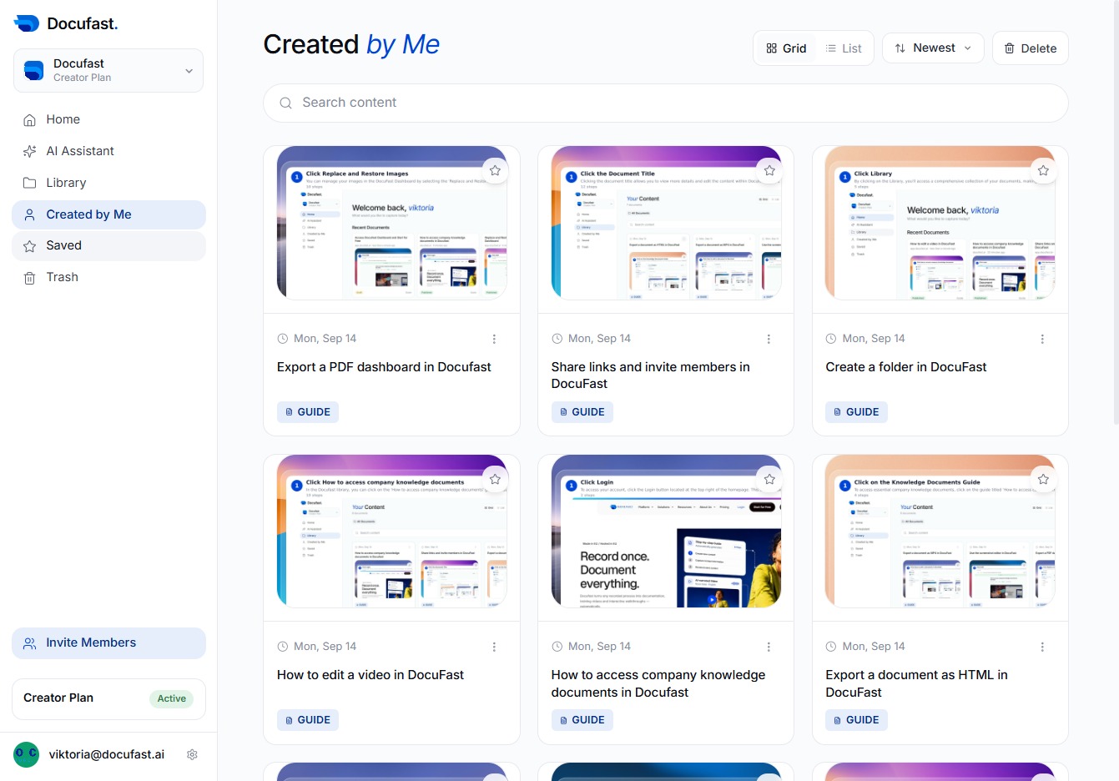1119x781 pixels.
Task: Star the Export a document as HTML guide
Action: pyautogui.click(x=1043, y=480)
